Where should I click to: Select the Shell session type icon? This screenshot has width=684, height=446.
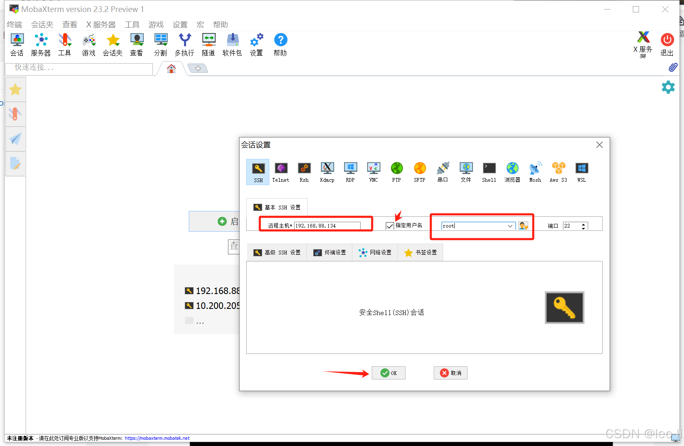(489, 172)
